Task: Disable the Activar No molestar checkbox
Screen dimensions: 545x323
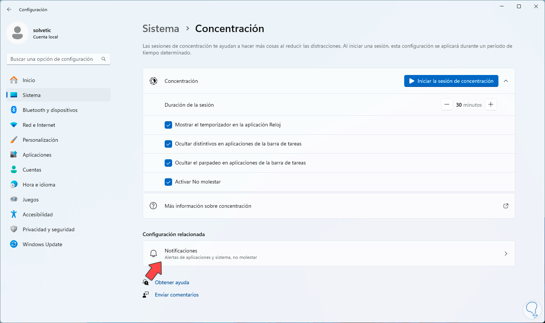Action: point(168,182)
